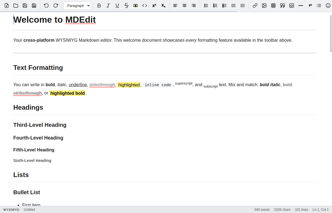The width and height of the screenshot is (332, 213).
Task: Click the Third-Level Heading line
Action: coord(40,125)
